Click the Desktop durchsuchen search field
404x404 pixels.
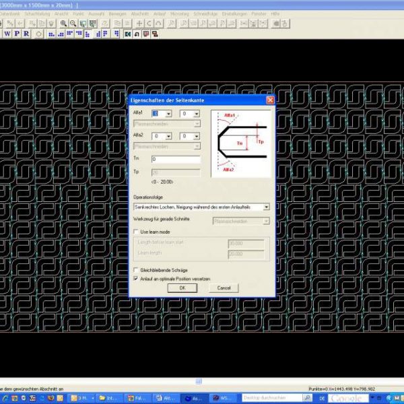272,398
